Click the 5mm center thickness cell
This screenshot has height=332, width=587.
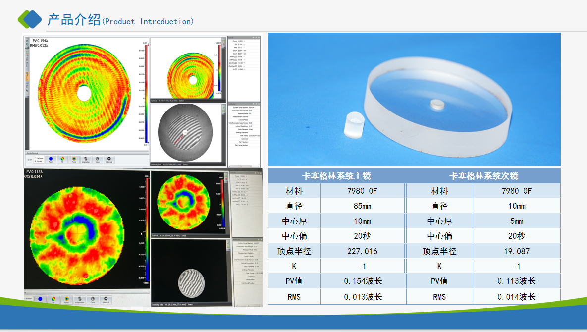tap(517, 221)
